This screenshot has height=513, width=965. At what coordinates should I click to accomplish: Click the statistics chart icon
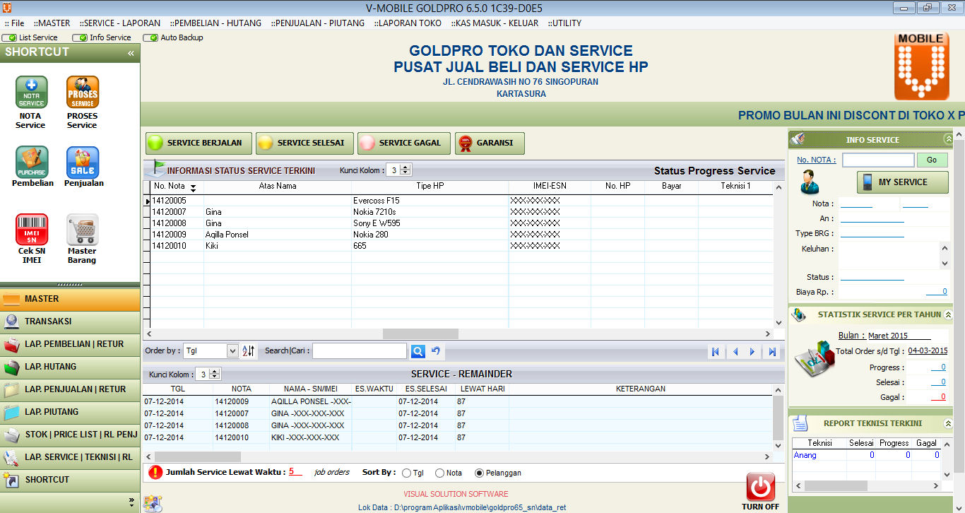[814, 359]
